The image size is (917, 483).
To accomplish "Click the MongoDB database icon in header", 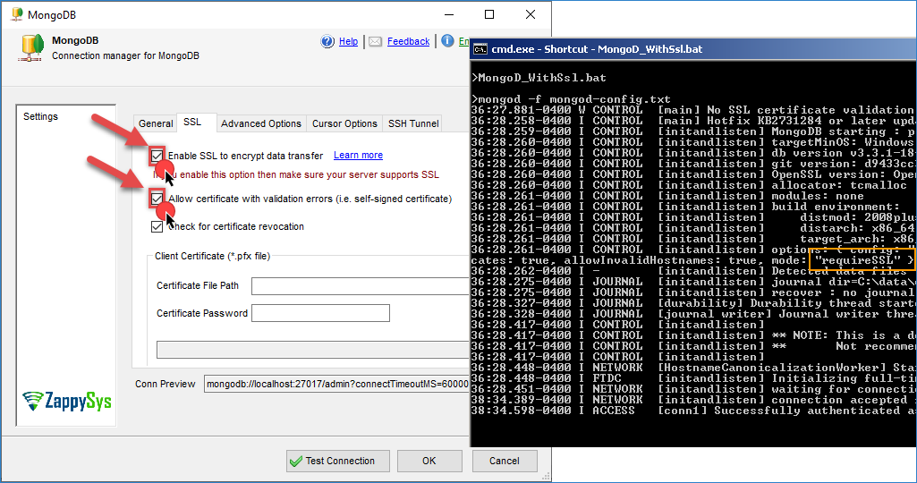I will (x=30, y=47).
